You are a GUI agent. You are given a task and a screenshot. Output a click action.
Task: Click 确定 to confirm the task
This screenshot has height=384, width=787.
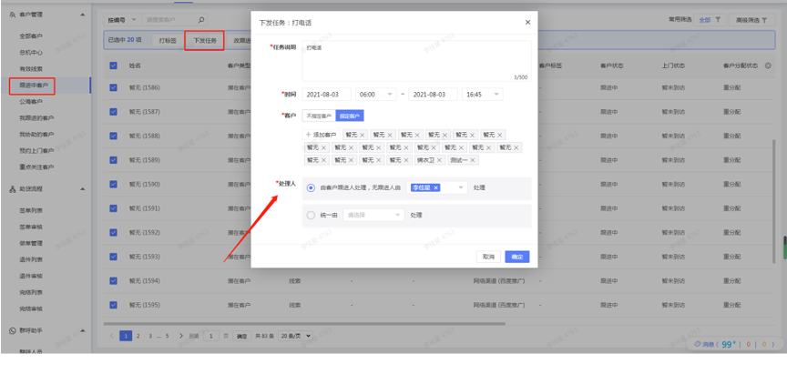pyautogui.click(x=517, y=257)
